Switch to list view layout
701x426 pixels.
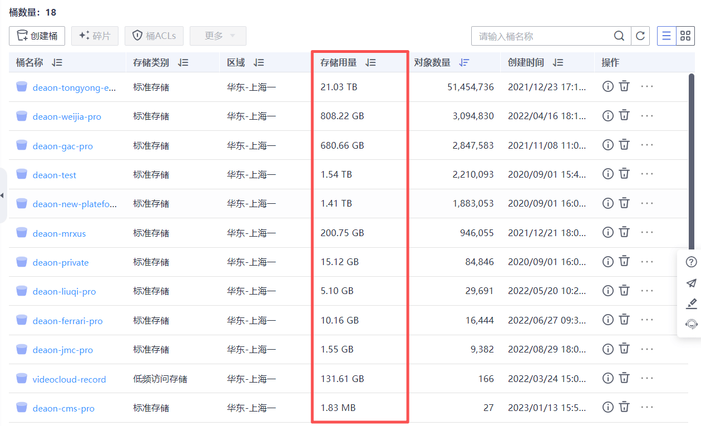666,36
